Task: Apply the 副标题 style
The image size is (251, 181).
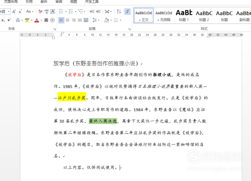Action: (244, 16)
